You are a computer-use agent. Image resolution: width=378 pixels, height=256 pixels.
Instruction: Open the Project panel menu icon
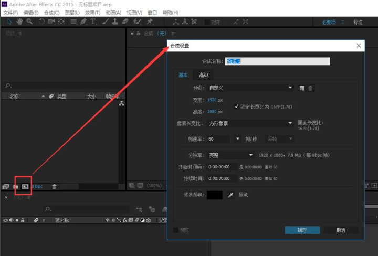coord(20,34)
